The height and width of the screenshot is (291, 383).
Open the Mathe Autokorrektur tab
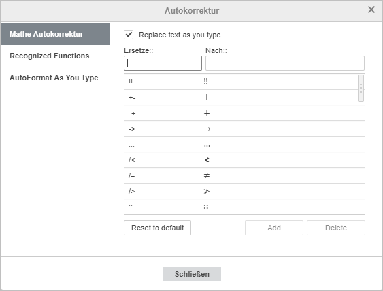pos(55,34)
